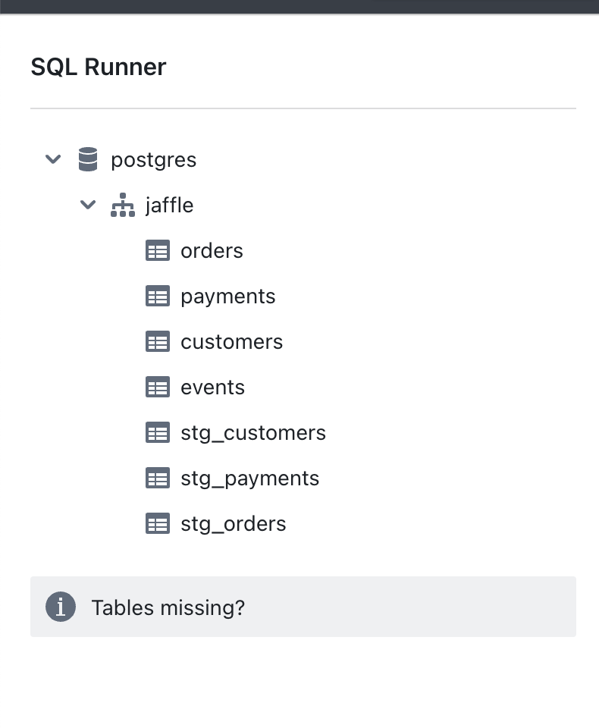Click the table icon next to orders

click(x=158, y=250)
